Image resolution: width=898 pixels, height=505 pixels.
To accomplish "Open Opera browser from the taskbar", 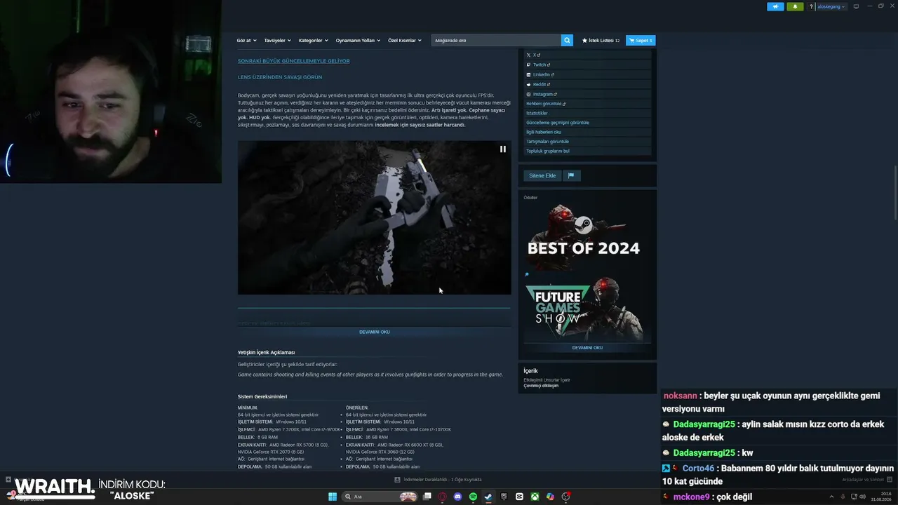I will 443,497.
